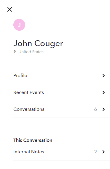
Task: Close the contact details panel
Action: tap(10, 9)
